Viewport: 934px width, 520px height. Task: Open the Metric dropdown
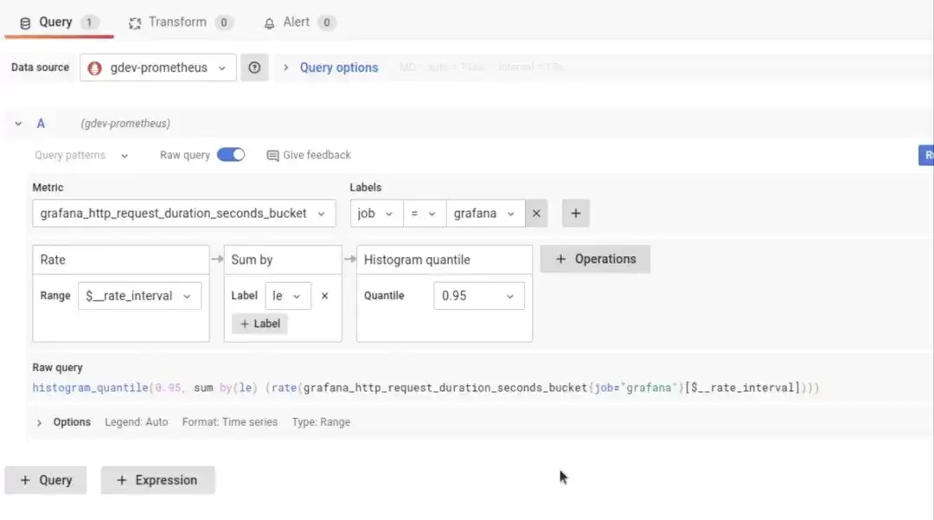184,213
